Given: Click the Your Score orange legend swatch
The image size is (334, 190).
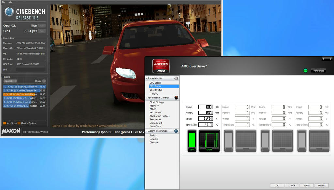Looking at the screenshot, I should [5, 123].
